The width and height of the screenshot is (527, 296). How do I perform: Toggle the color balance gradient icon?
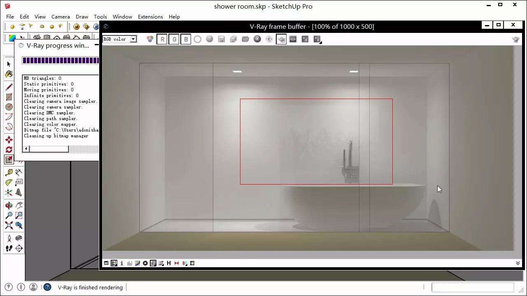pos(138,263)
